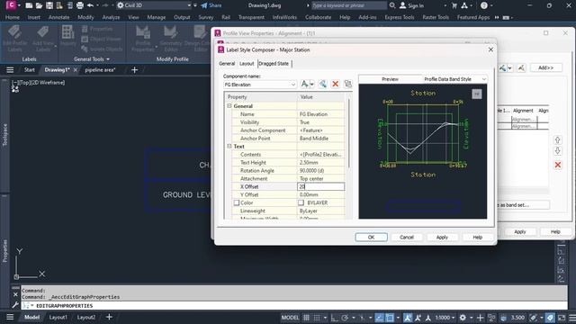Click the workspace switching gear icon
The image size is (576, 324).
click(463, 318)
